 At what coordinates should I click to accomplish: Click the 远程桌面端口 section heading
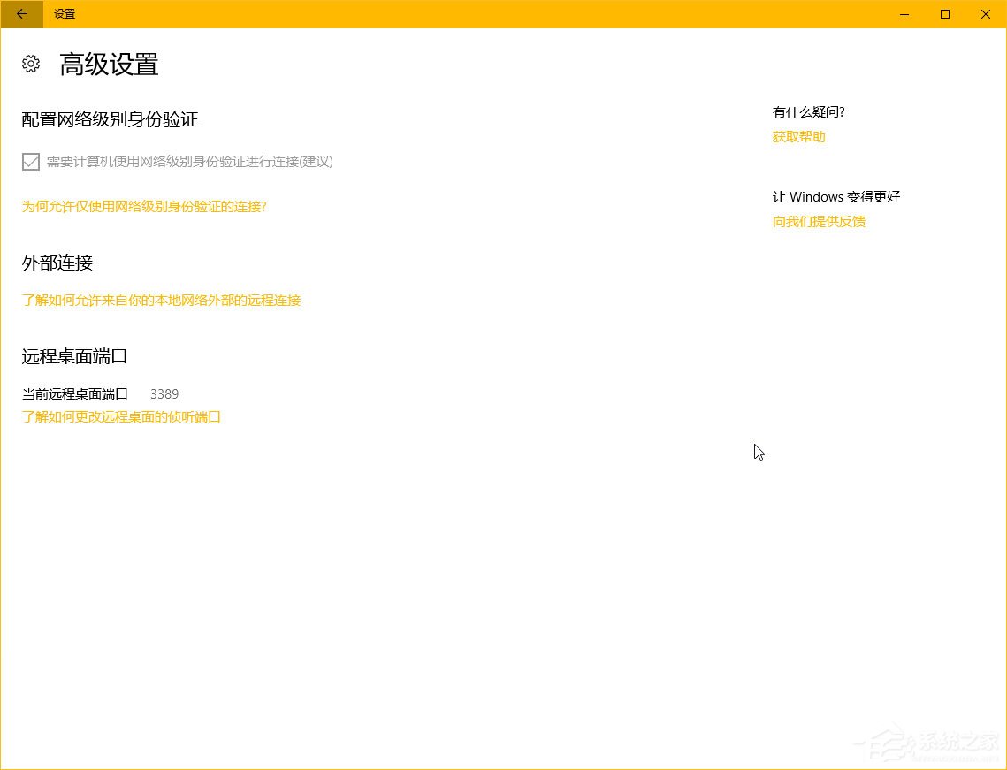[75, 356]
